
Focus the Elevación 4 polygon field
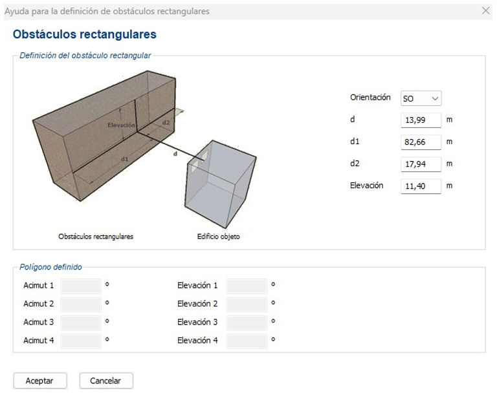click(x=247, y=341)
